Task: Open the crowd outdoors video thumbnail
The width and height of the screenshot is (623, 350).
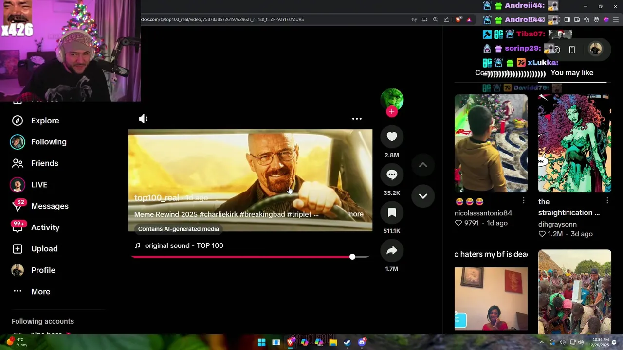Action: coord(575,292)
